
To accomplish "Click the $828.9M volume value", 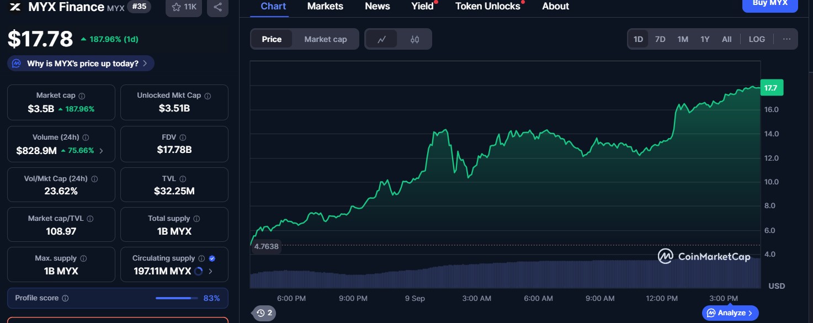I will [36, 151].
